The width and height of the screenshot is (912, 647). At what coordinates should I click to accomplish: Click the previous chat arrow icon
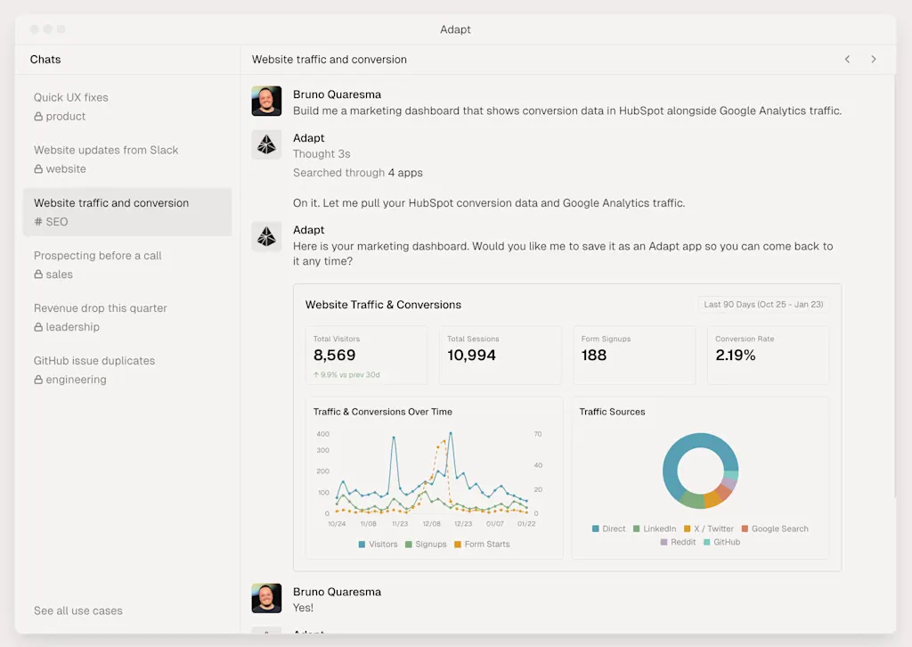(x=847, y=60)
